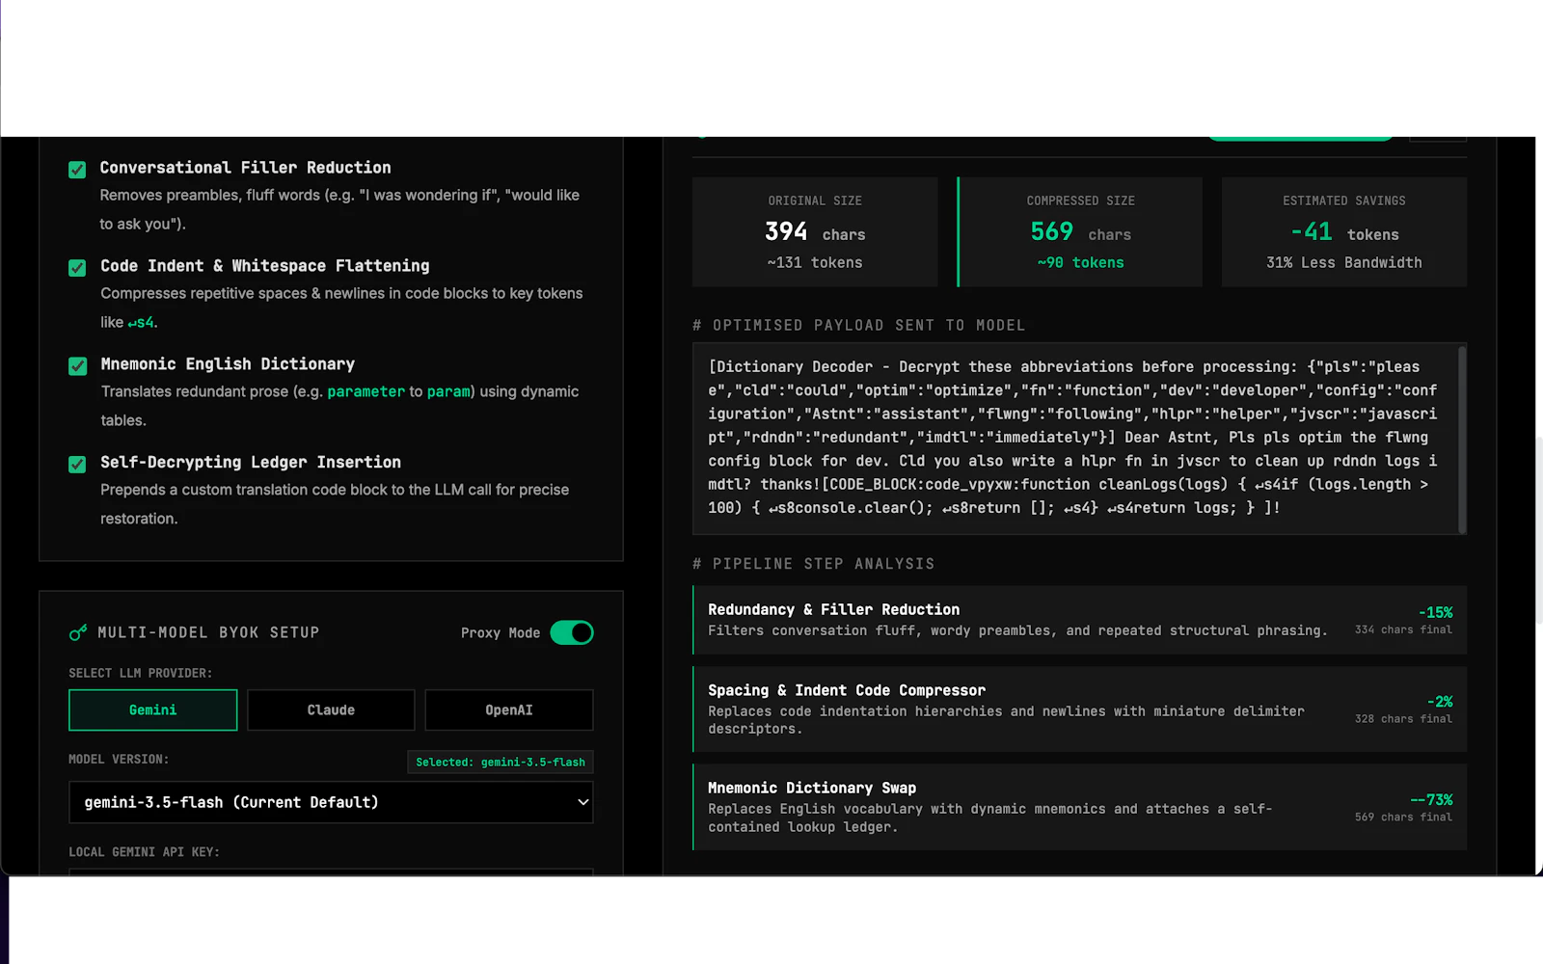Click the Estimated Savings -41 tokens card

pos(1344,231)
